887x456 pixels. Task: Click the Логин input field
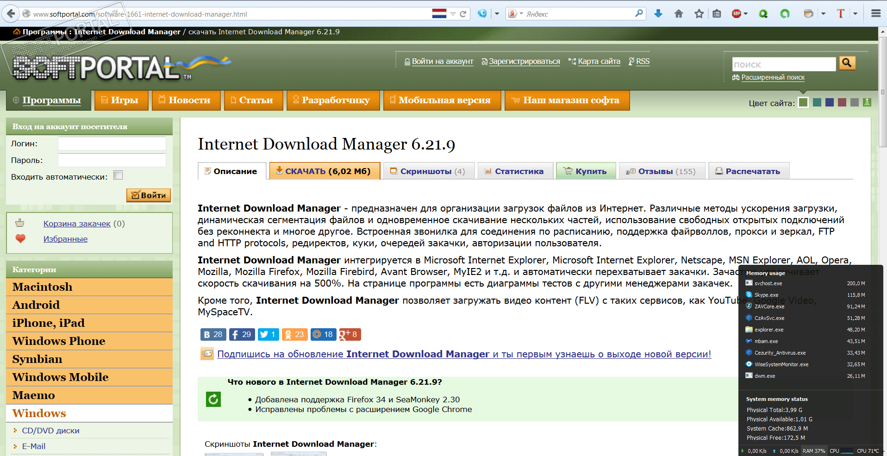[x=112, y=144]
